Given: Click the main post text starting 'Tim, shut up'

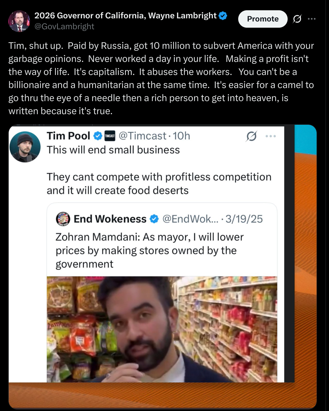Looking at the screenshot, I should click(161, 78).
